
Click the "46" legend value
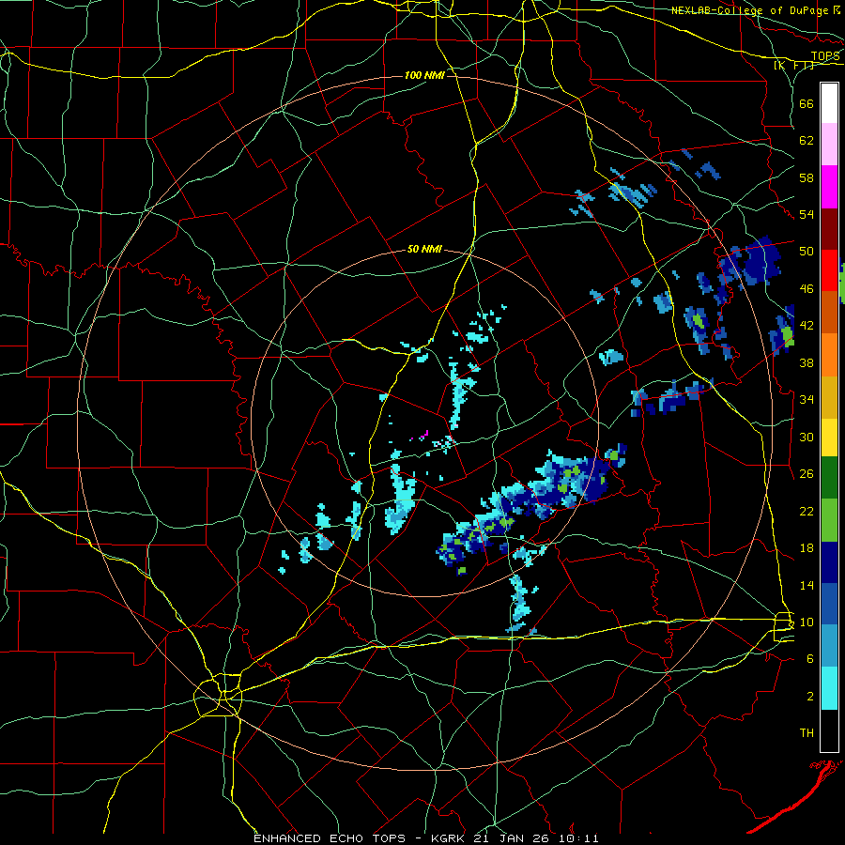807,289
